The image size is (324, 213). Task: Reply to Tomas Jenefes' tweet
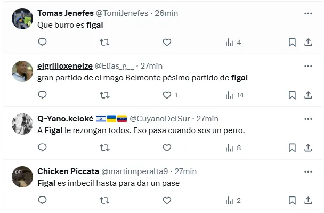(43, 42)
